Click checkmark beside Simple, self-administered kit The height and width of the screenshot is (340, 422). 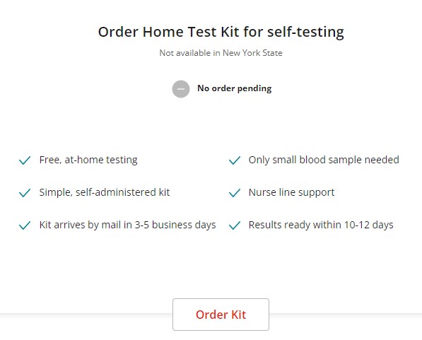tap(25, 193)
